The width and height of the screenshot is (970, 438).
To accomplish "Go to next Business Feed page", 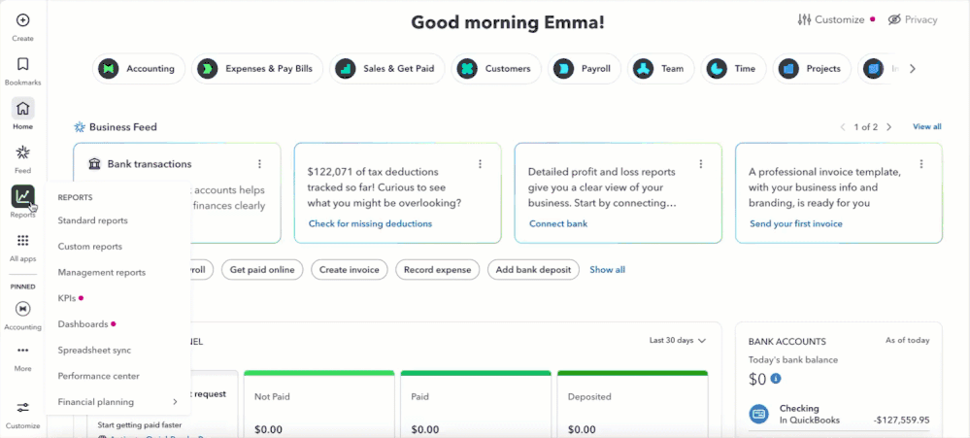I will (x=888, y=127).
